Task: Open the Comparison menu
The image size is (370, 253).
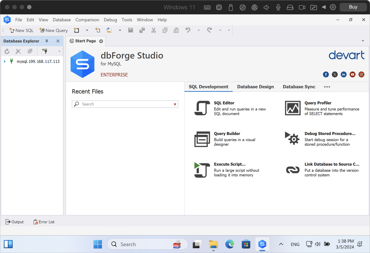Action: [x=87, y=20]
